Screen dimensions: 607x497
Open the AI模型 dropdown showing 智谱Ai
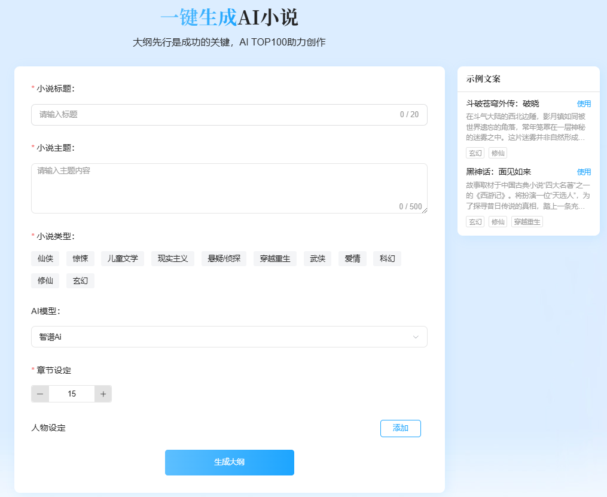pos(229,337)
